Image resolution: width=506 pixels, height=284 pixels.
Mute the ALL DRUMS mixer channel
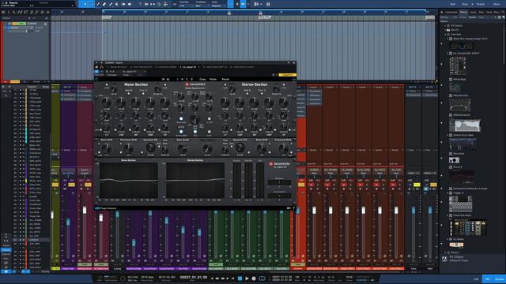point(327,185)
